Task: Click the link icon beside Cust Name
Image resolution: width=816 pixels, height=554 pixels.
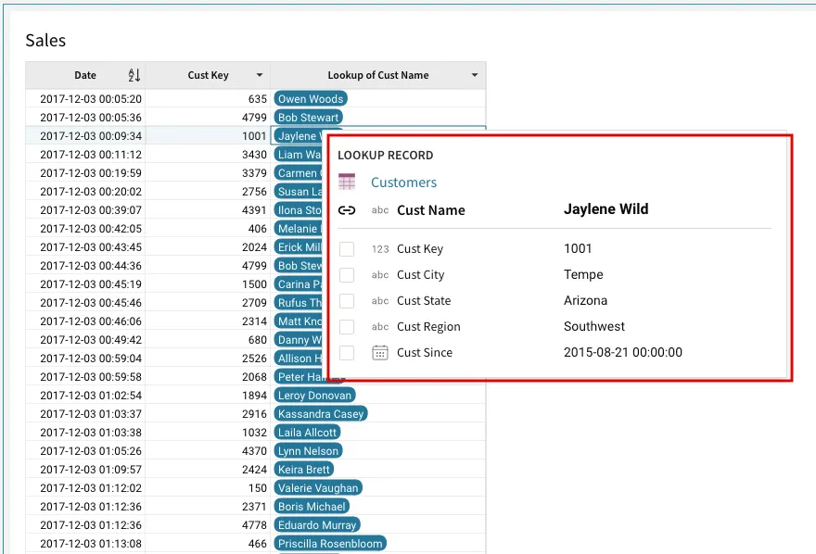Action: point(347,210)
